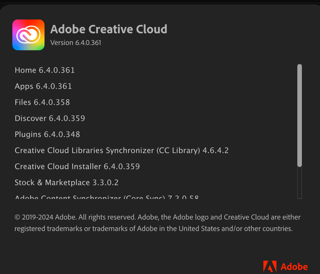This screenshot has width=320, height=274.
Task: Click the copyright 2019-2024 Adobe line
Action: pyautogui.click(x=45, y=217)
